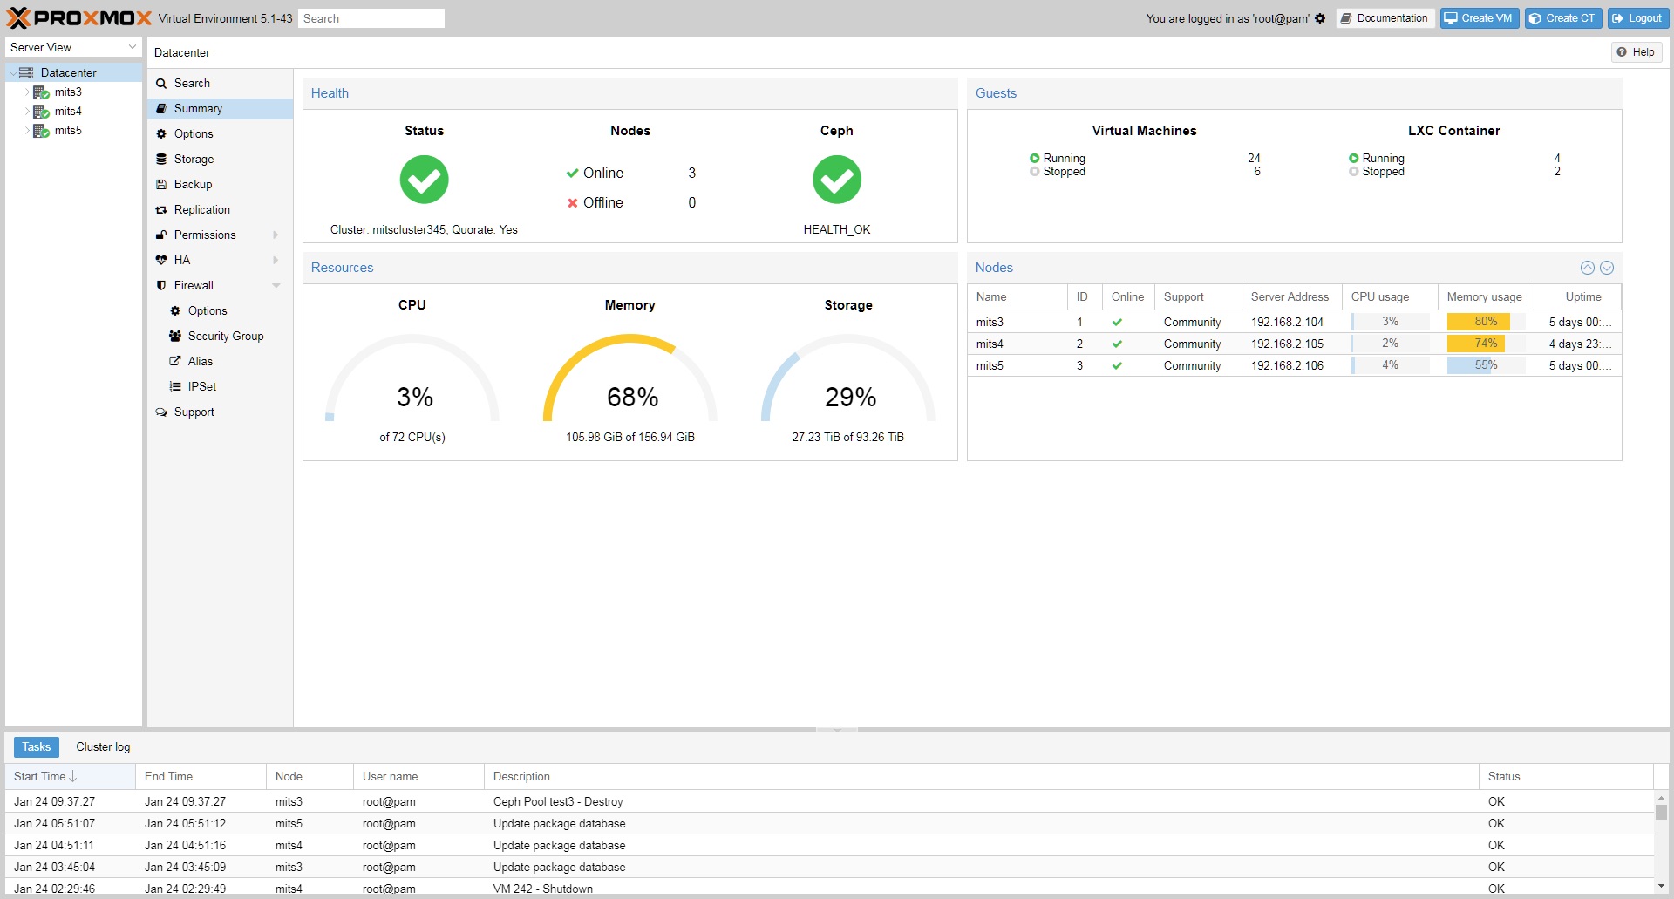Click the top Search input field
Viewport: 1674px width, 899px height.
[x=371, y=18]
